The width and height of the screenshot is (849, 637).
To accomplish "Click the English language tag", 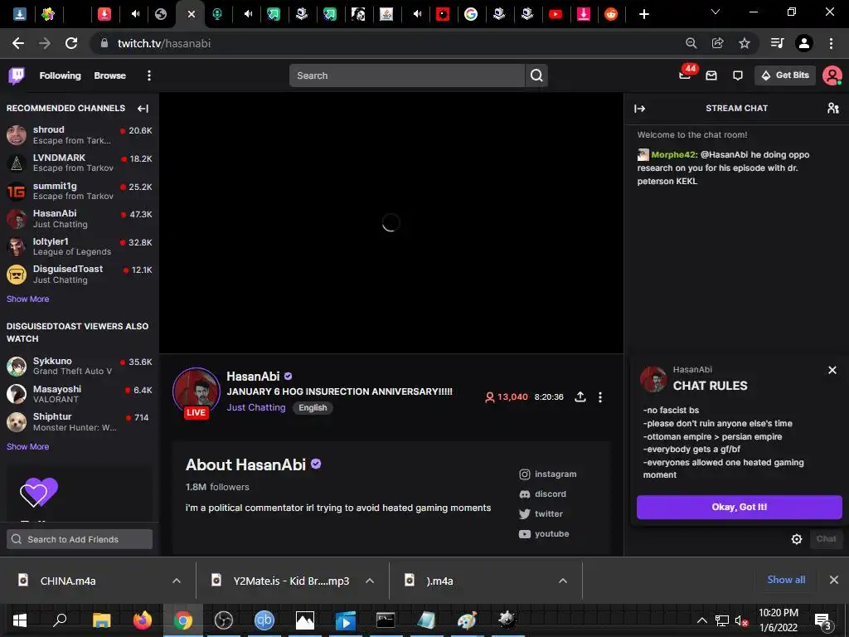I will click(313, 408).
